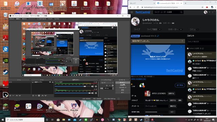
Task: Open BlueStacks desktop shortcut
Action: point(17,107)
